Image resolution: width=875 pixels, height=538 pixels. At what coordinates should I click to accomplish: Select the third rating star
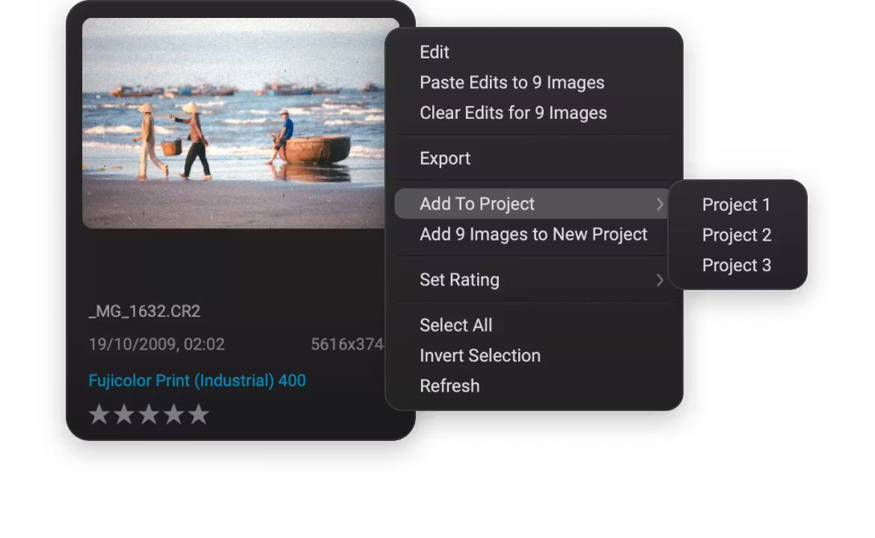tap(149, 415)
